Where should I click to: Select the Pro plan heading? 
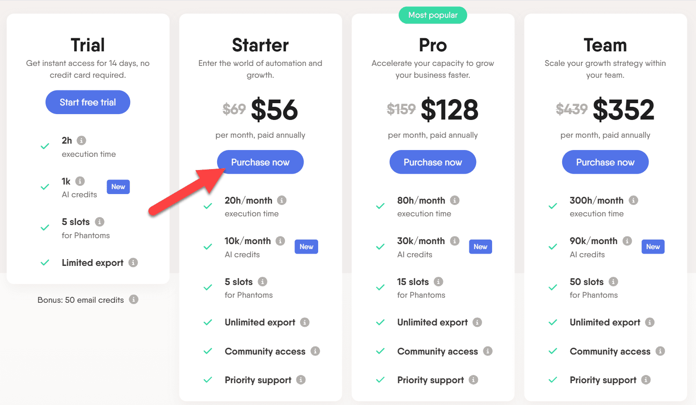(x=432, y=45)
